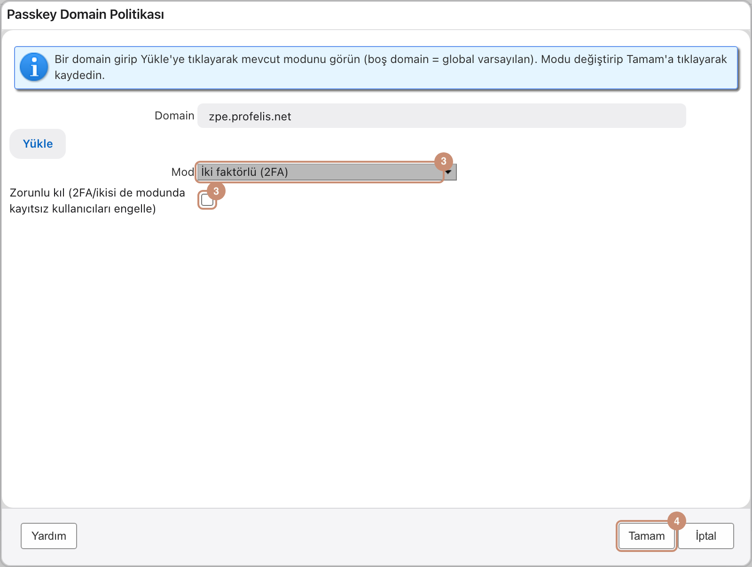Enable the Zorunlu kıl checkbox
Image resolution: width=752 pixels, height=567 pixels.
tap(207, 200)
